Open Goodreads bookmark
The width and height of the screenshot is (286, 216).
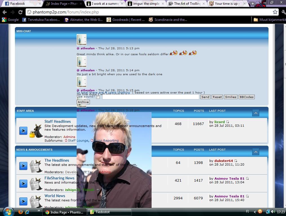pyautogui.click(x=126, y=20)
